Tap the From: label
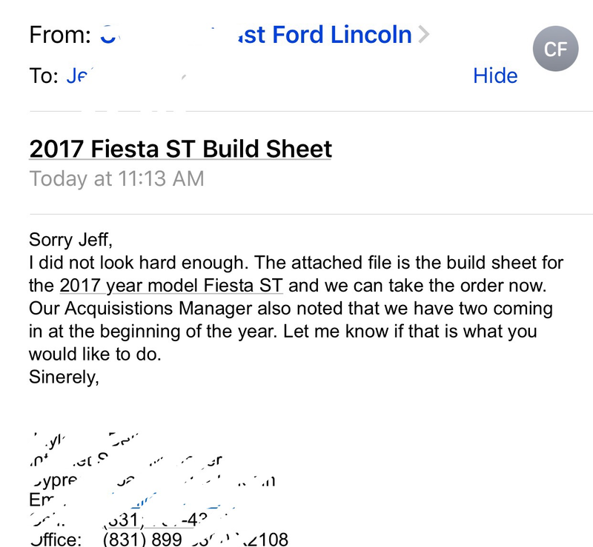 point(60,35)
